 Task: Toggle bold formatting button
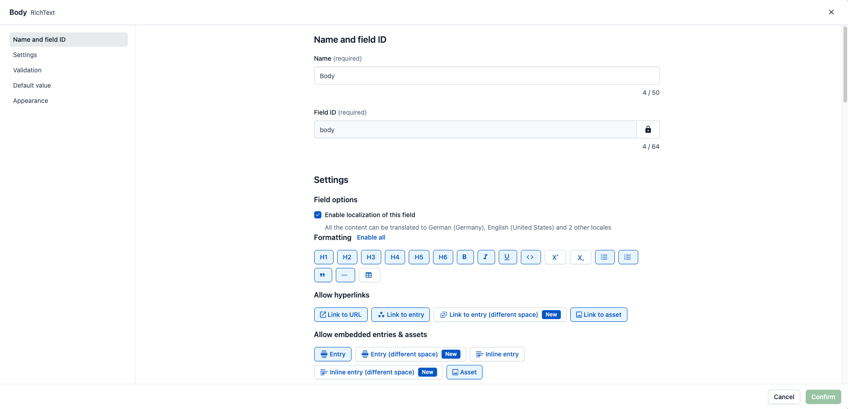(465, 257)
